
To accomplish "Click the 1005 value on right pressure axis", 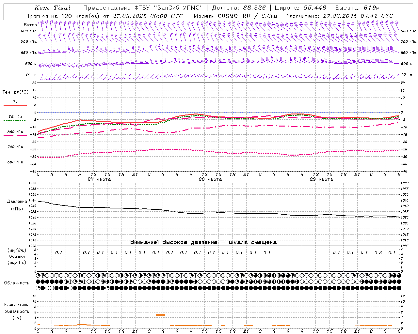I will click(x=404, y=246).
